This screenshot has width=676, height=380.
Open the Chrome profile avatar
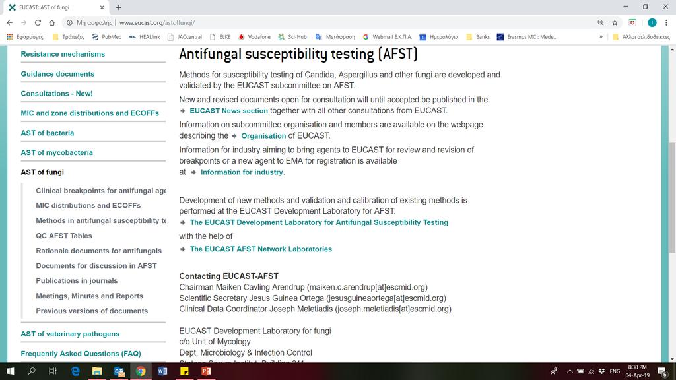pos(652,23)
